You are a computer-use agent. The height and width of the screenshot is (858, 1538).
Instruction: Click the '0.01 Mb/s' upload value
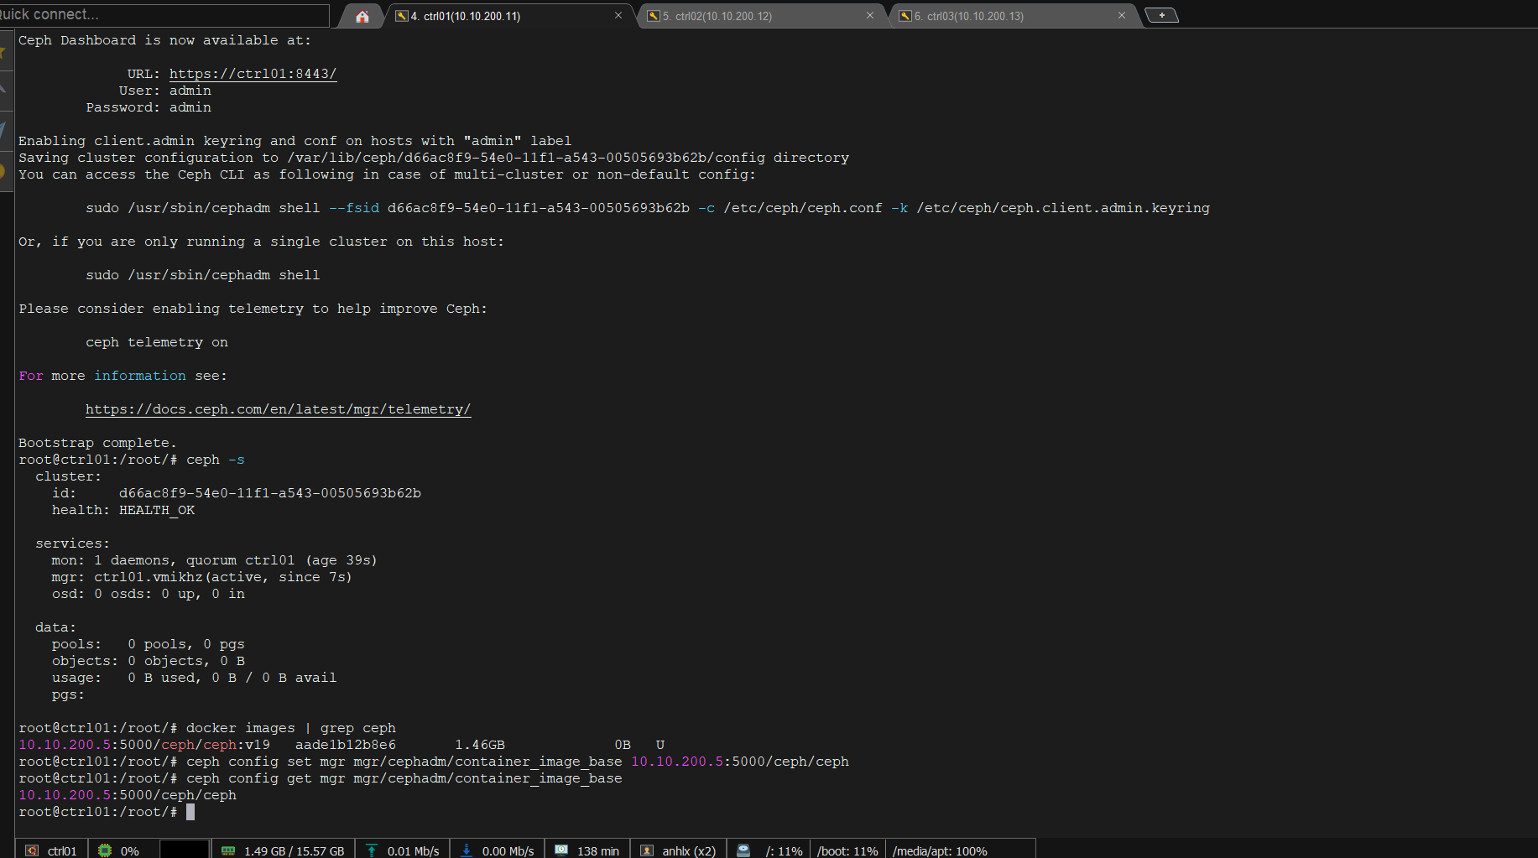pyautogui.click(x=414, y=851)
